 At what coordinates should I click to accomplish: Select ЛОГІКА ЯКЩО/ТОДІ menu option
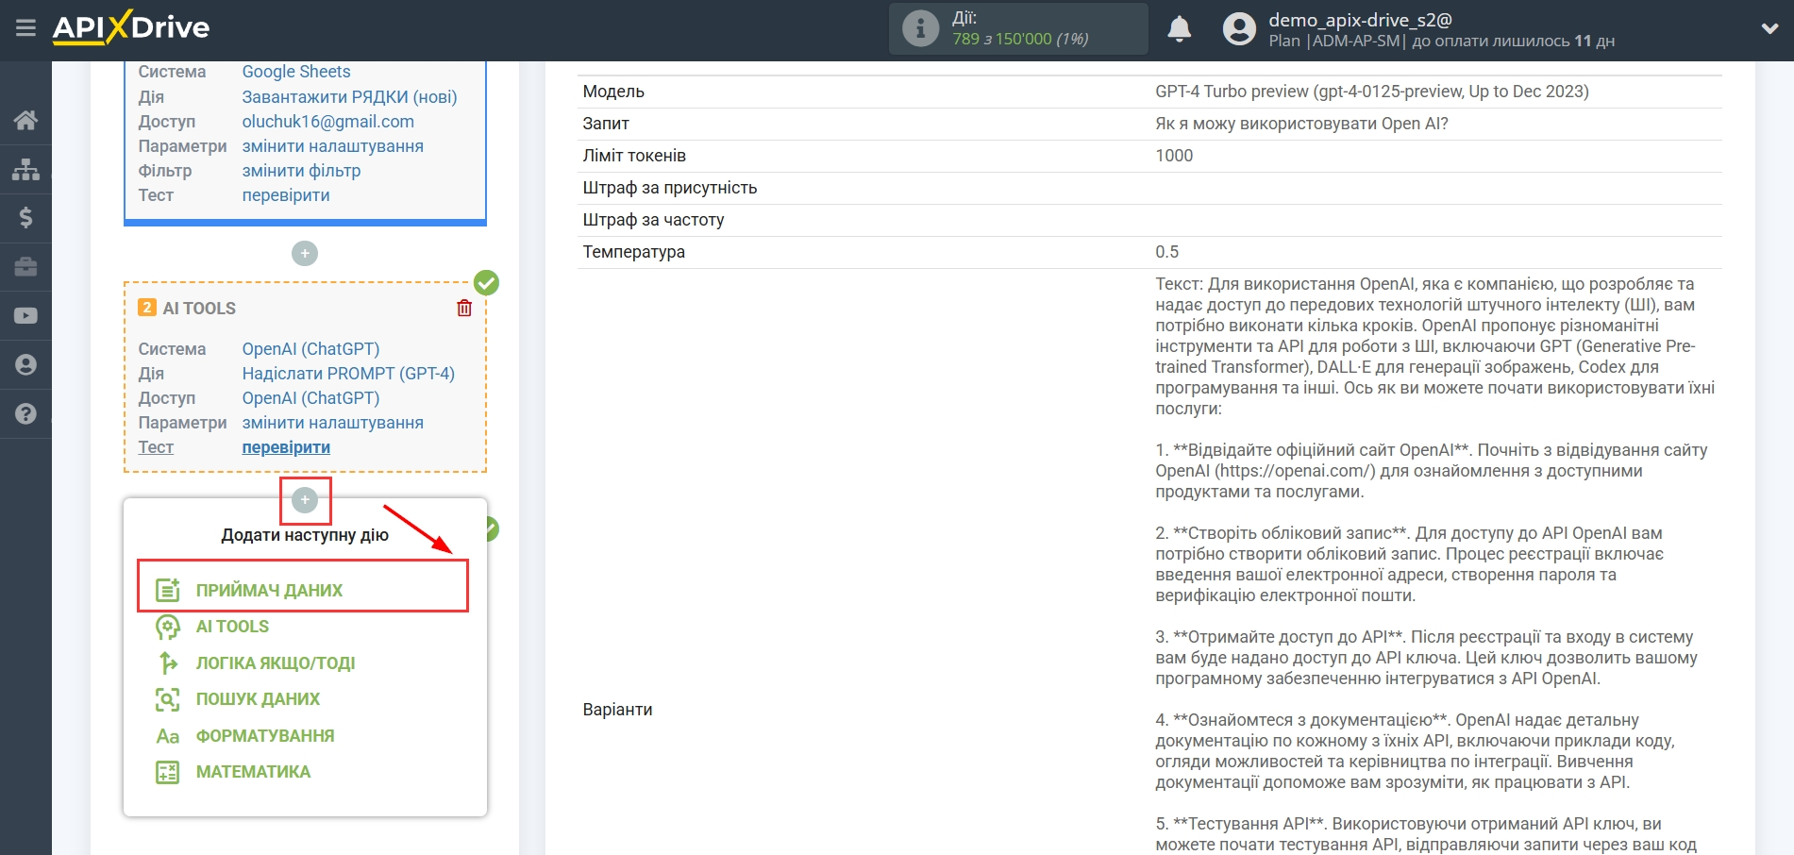point(276,663)
